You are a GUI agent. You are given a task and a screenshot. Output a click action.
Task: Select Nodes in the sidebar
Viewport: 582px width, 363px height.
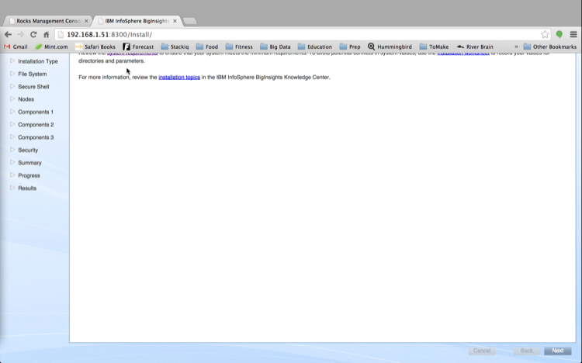[26, 99]
